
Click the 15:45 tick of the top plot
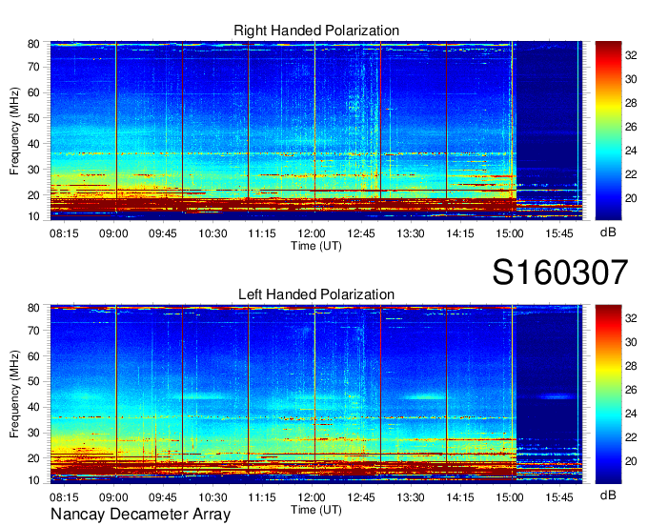coord(559,233)
